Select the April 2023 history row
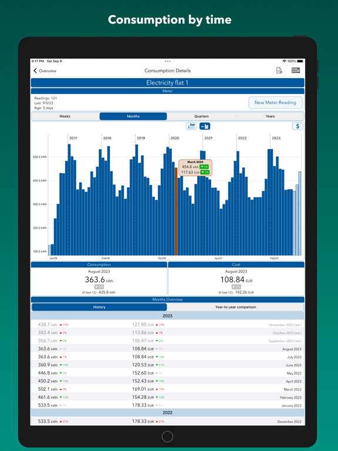 (x=168, y=381)
